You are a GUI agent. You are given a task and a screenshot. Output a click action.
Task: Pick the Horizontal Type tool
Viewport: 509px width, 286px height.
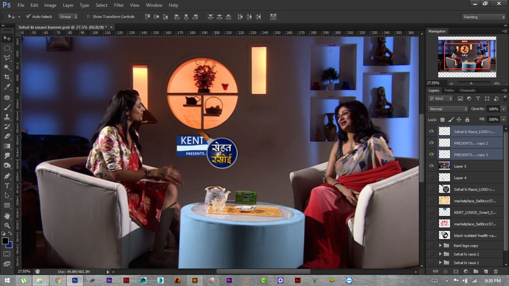[x=7, y=186]
